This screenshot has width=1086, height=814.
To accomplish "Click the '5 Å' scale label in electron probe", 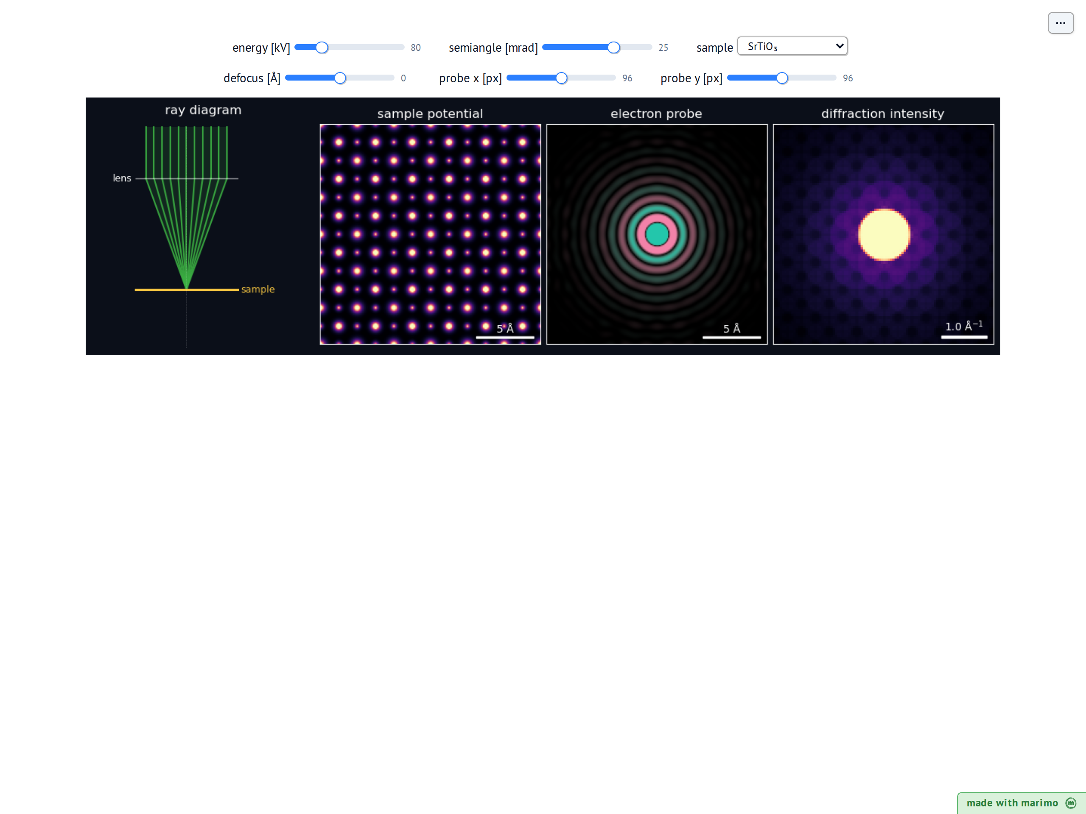I will point(731,328).
